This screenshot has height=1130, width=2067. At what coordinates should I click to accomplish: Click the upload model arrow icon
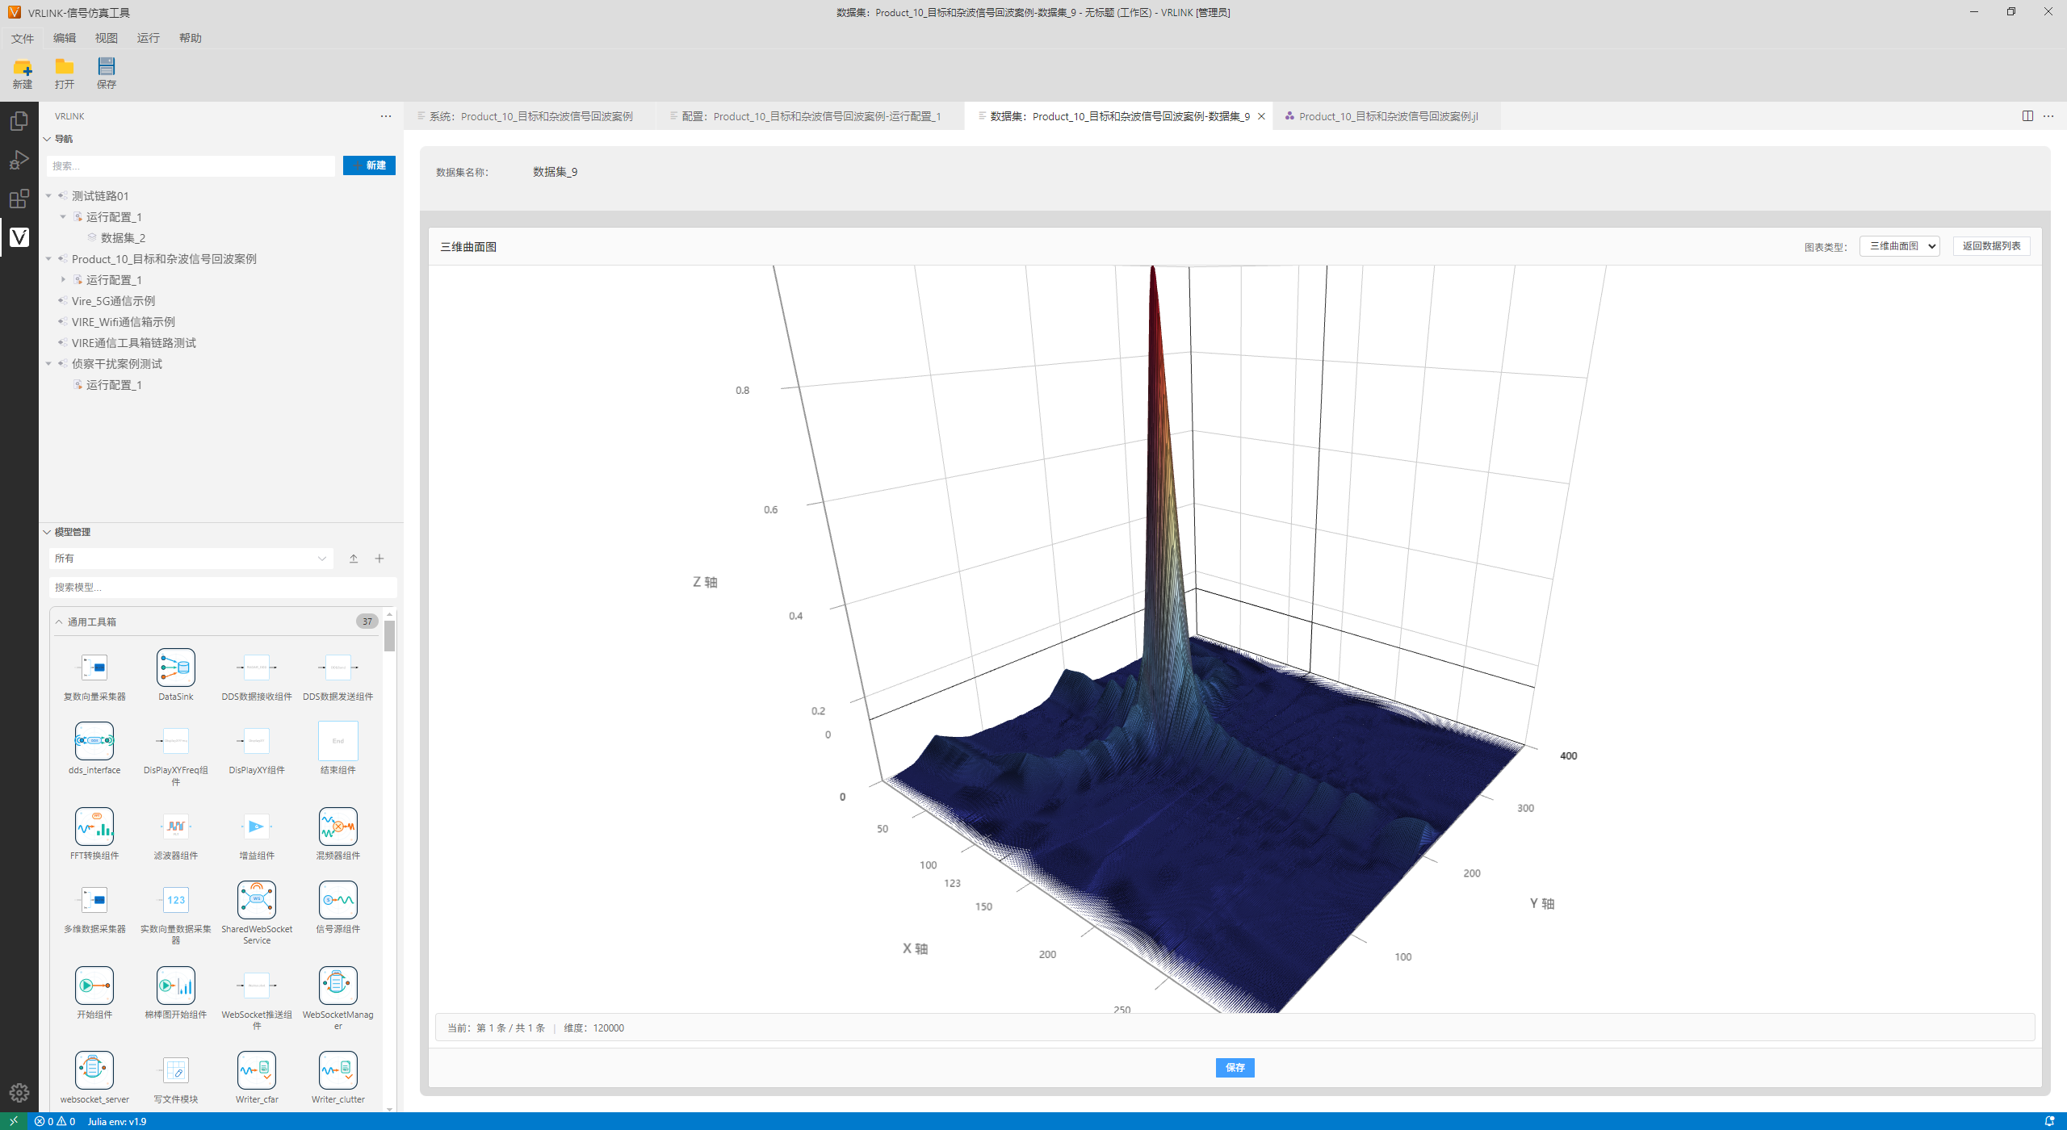click(x=354, y=559)
